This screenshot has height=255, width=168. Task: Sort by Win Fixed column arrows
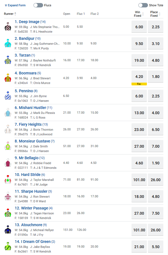pos(143,14)
